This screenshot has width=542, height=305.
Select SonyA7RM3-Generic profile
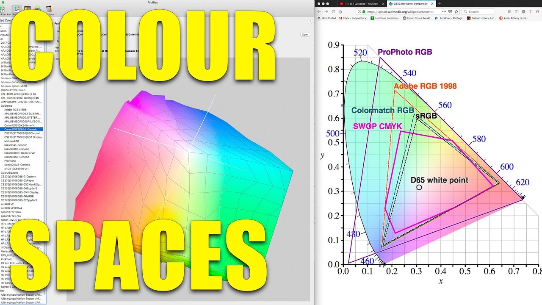coord(18,165)
